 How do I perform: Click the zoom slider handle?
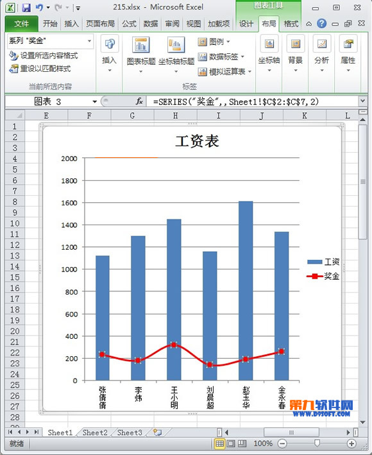click(x=317, y=443)
